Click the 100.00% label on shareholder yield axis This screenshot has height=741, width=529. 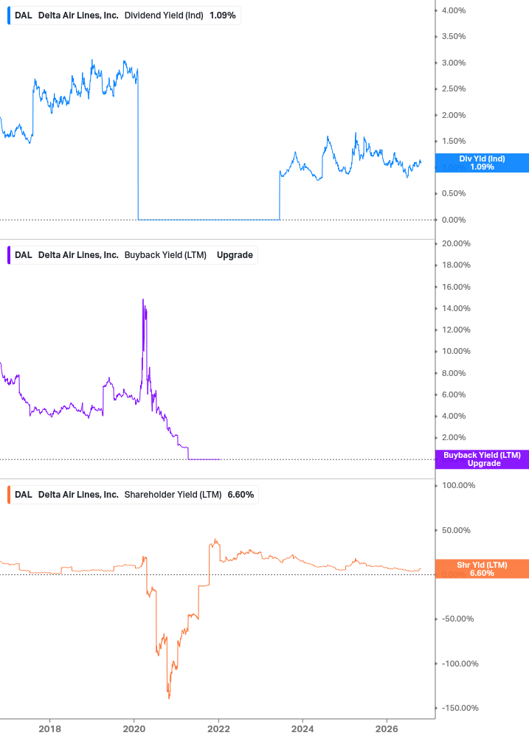click(459, 485)
